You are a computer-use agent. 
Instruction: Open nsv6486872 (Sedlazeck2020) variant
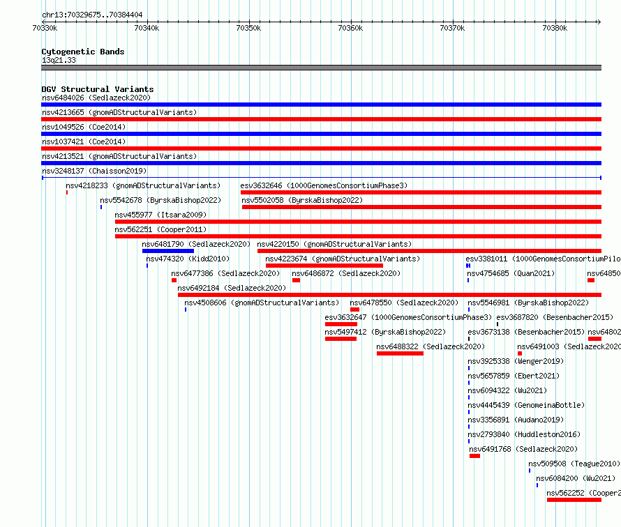pos(346,273)
